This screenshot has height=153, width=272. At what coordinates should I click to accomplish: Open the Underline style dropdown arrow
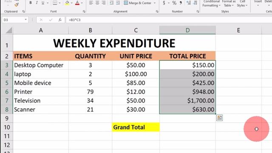click(48, 3)
